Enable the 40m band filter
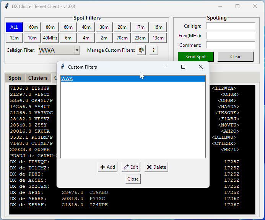265x220 pixels. (86, 27)
